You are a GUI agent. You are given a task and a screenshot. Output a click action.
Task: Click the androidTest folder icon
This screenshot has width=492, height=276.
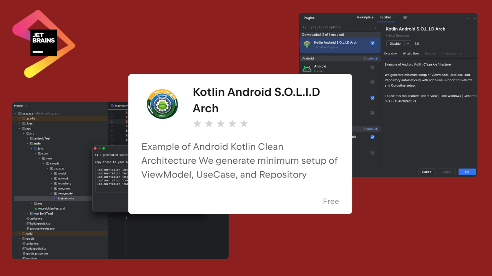point(32,138)
